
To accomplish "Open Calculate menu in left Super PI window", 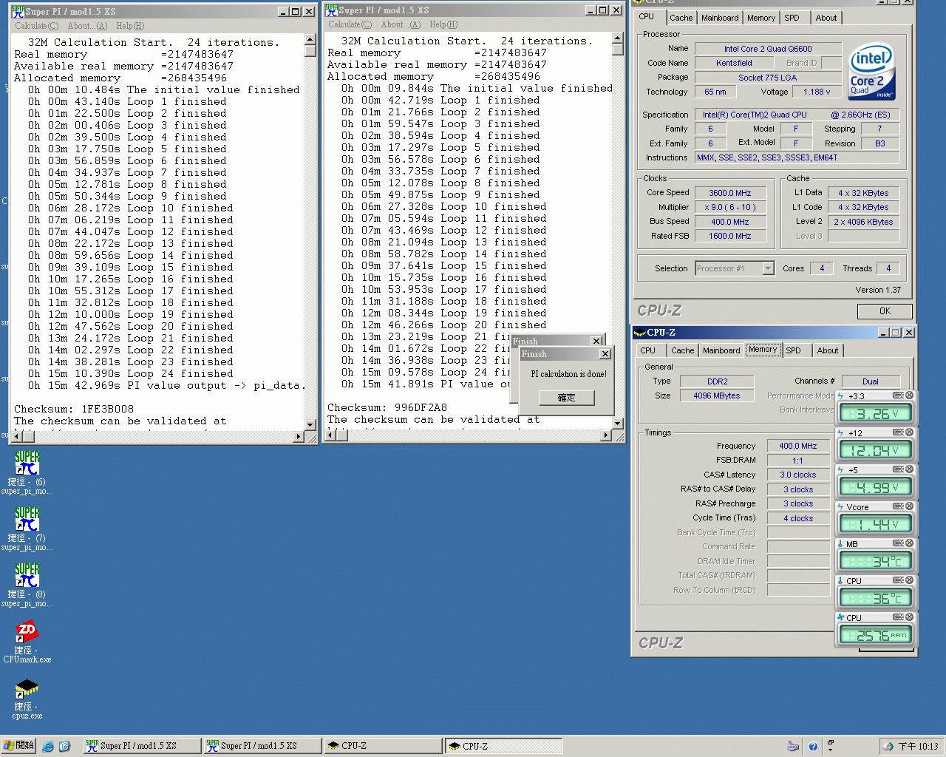I will [x=36, y=26].
